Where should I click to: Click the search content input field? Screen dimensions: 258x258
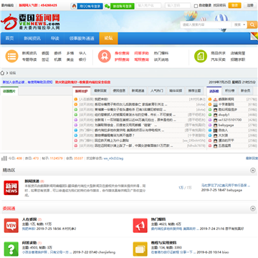[206, 24]
